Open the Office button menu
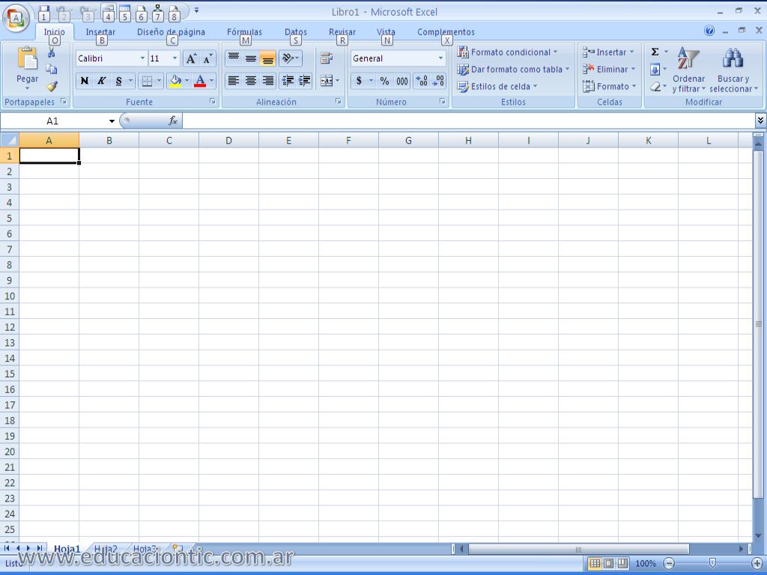 pyautogui.click(x=16, y=18)
